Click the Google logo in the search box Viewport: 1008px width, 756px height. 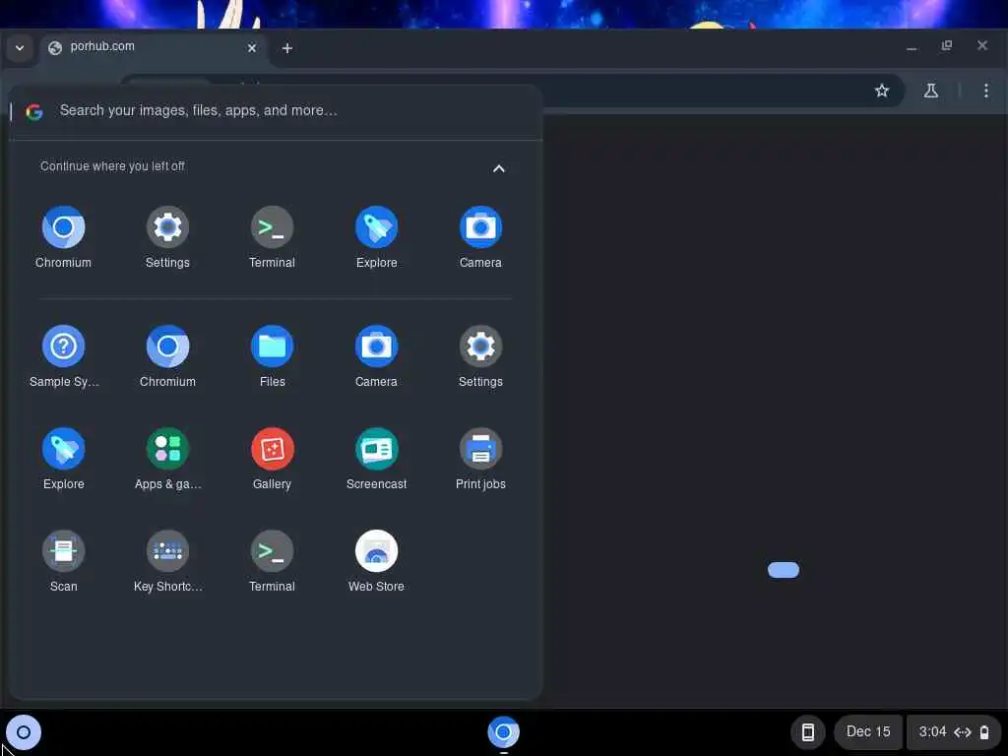(34, 112)
